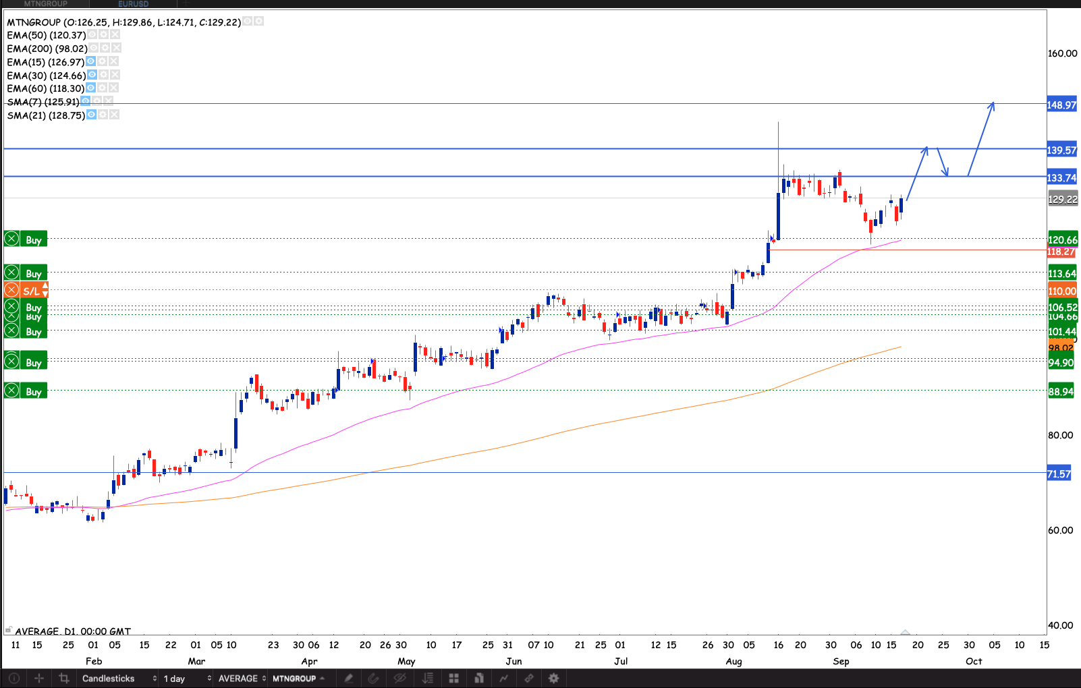
Task: Open the info icon in bottom toolbar
Action: tap(14, 679)
